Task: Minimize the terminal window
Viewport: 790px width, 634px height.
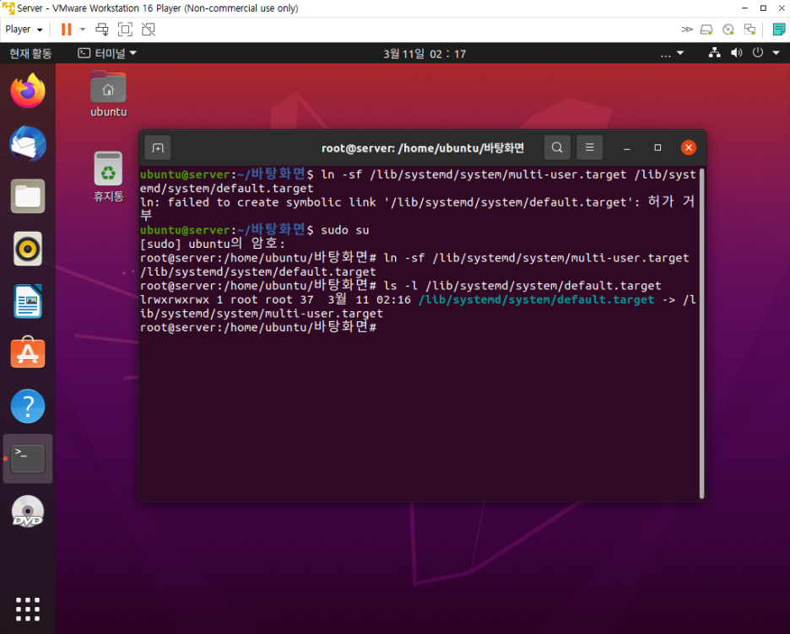Action: click(627, 148)
